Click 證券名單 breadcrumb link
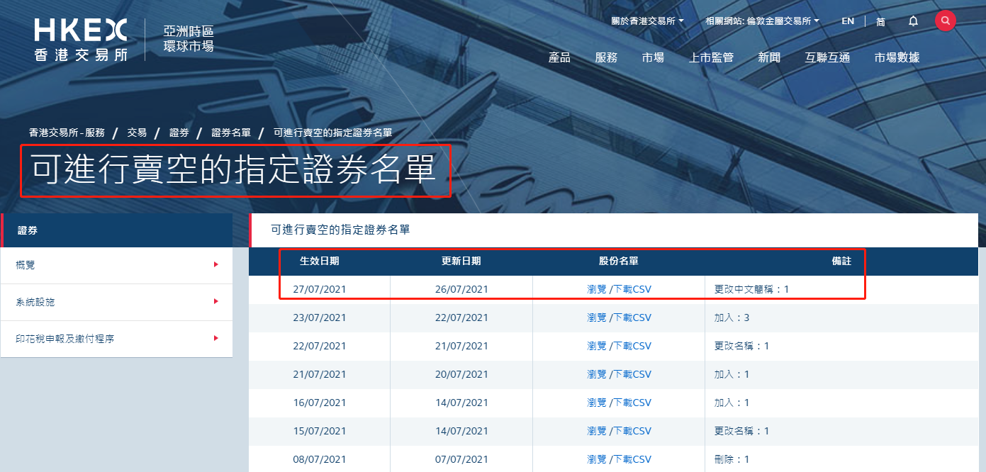The image size is (986, 472). [x=231, y=133]
